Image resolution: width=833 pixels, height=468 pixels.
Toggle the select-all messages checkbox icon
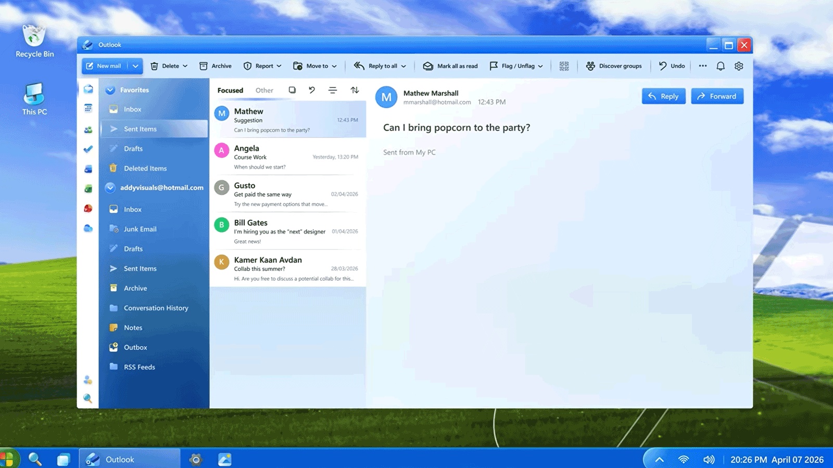click(x=292, y=90)
